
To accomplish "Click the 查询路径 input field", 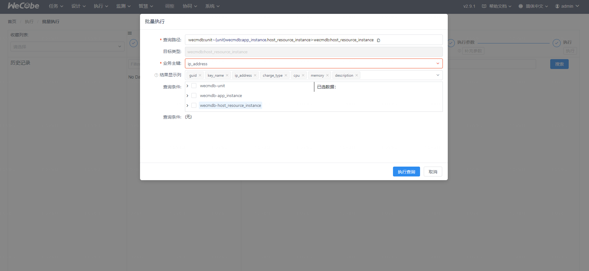I will tap(280, 40).
